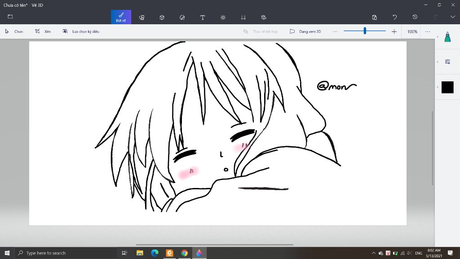Open the Effects sun icon
460x259 pixels.
coord(223,18)
